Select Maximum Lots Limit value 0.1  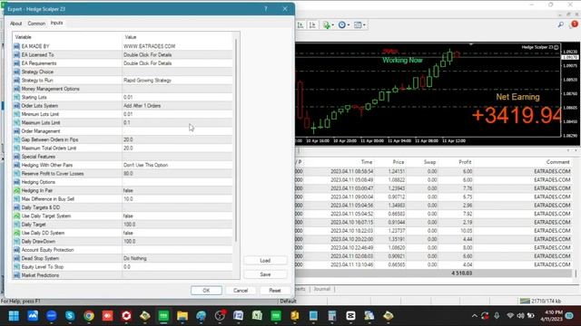(127, 123)
